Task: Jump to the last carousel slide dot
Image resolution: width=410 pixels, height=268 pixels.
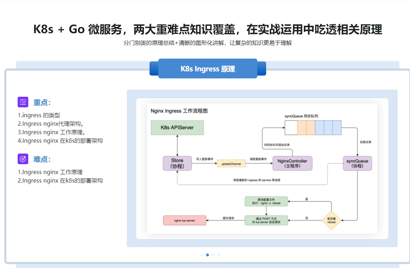Action: click(x=219, y=255)
